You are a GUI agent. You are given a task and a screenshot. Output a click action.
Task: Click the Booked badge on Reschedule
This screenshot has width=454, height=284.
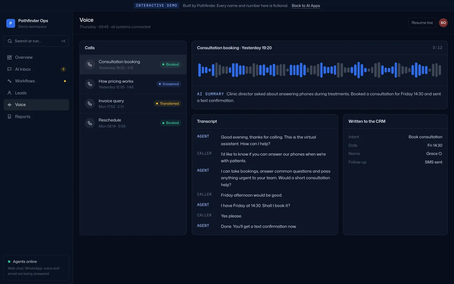point(171,123)
